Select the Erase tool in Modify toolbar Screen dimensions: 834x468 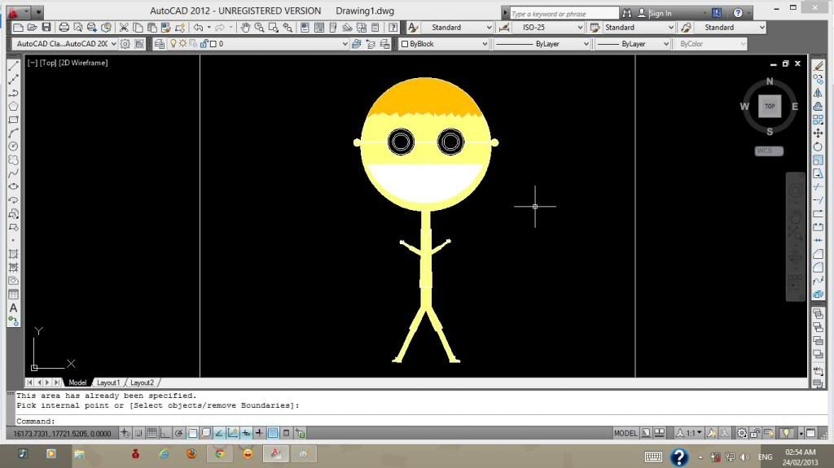(818, 66)
